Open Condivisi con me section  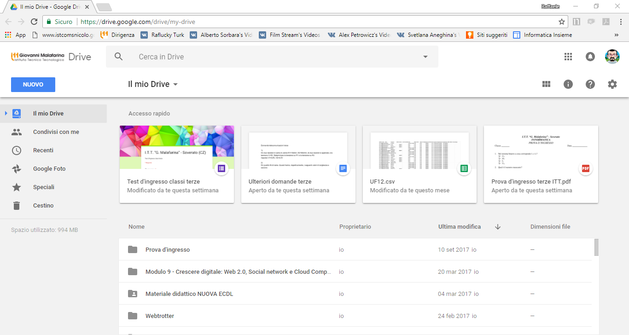(x=56, y=132)
